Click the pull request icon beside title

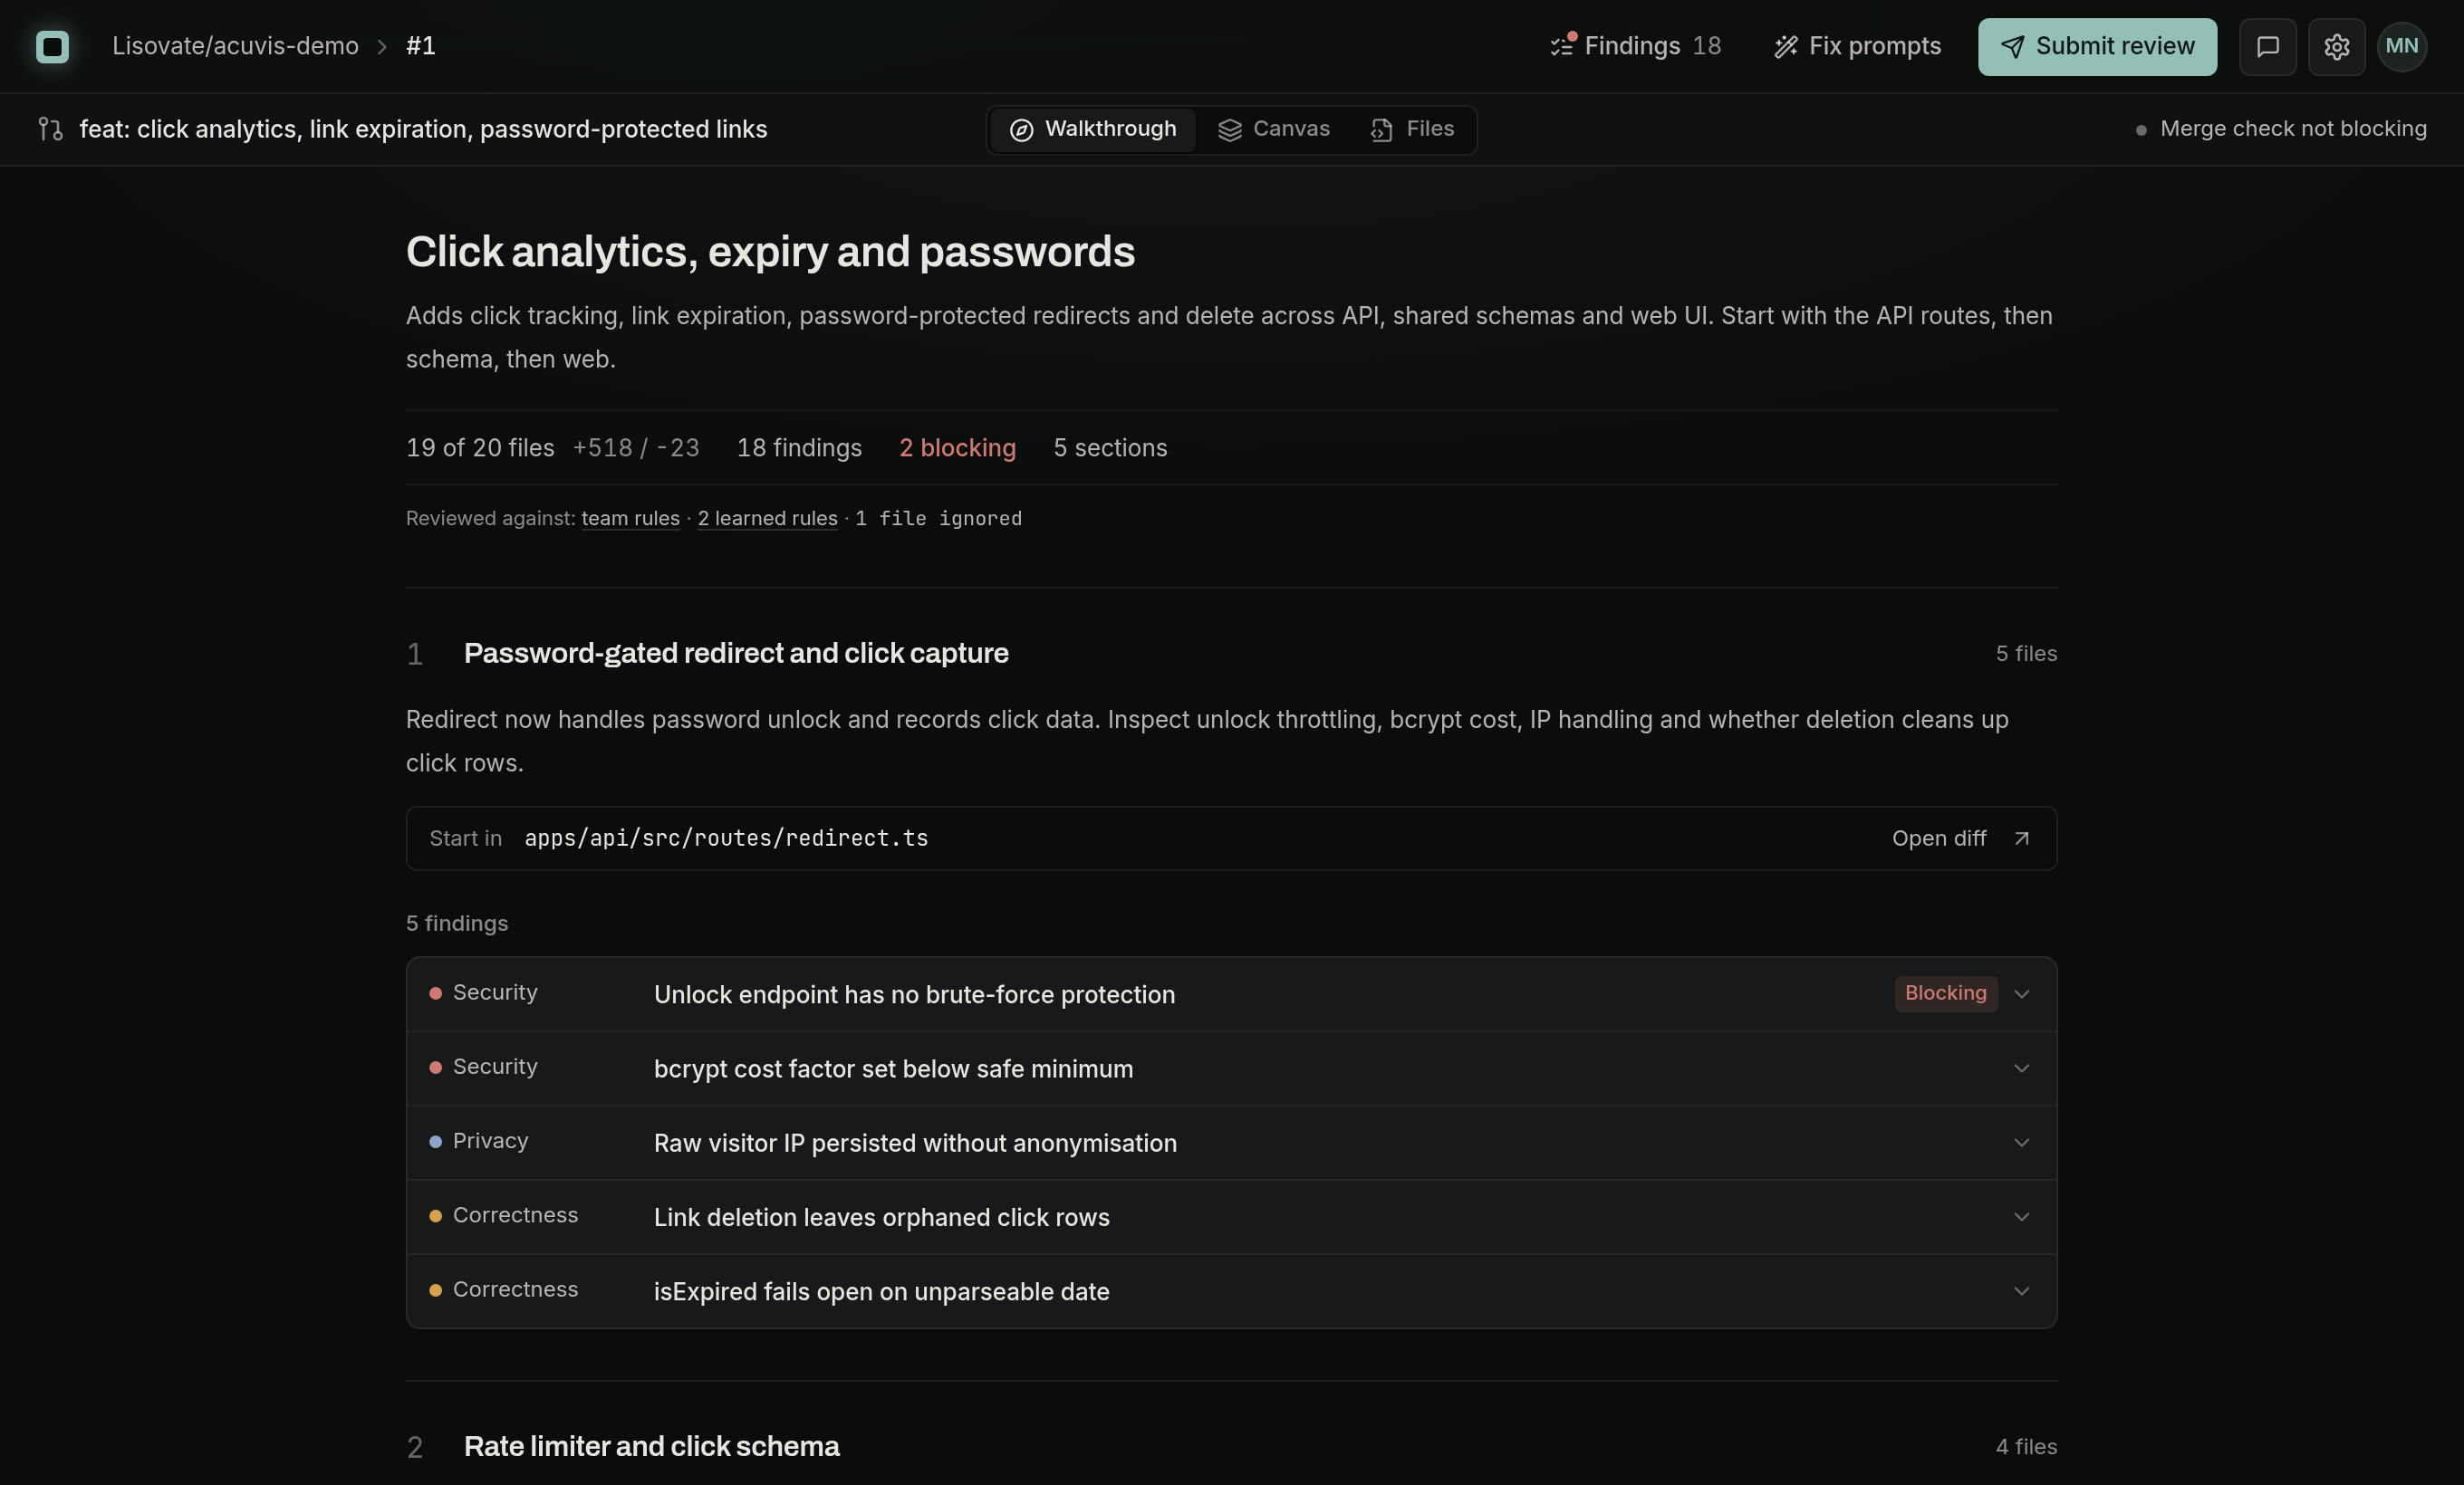[50, 129]
